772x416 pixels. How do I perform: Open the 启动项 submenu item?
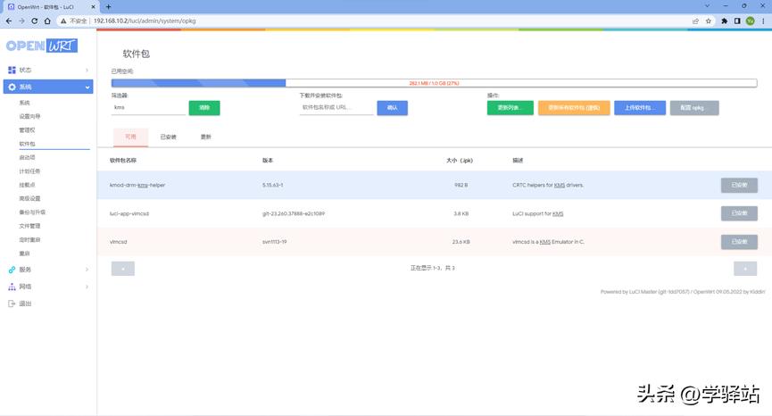[x=27, y=157]
